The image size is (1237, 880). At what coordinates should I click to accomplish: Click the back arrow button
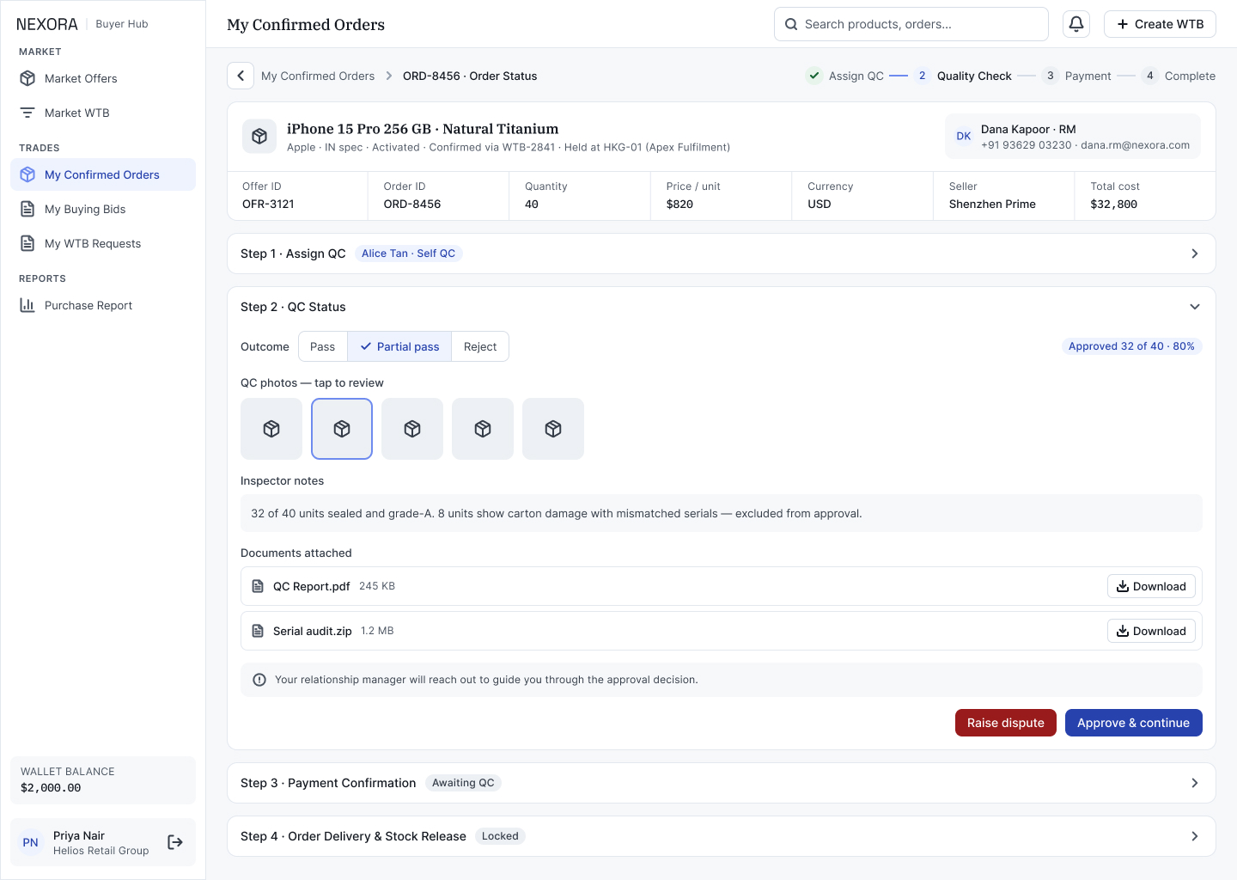[x=241, y=76]
